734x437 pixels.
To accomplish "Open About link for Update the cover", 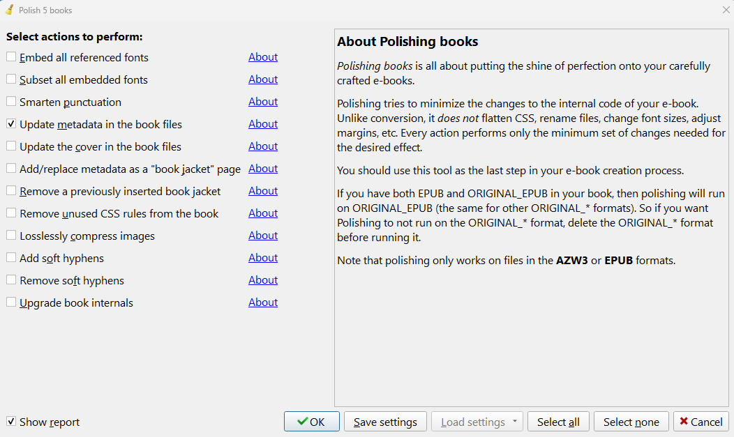I will 263,146.
